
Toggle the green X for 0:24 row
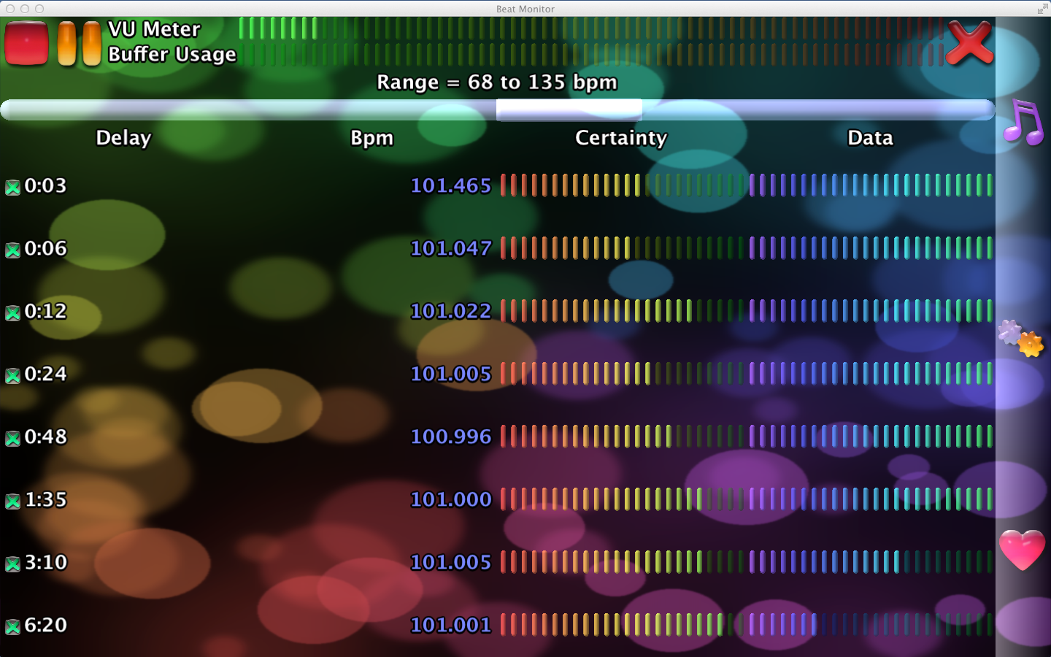click(12, 376)
